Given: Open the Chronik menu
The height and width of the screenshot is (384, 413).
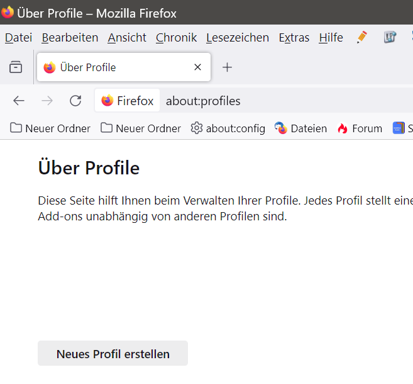Looking at the screenshot, I should [176, 38].
